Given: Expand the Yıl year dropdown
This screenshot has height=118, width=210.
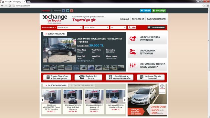Looking at the screenshot, I should (118, 27).
